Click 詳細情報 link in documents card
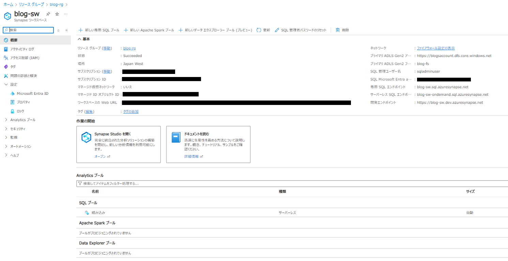Screen dimensions: 508x261 (x=191, y=157)
